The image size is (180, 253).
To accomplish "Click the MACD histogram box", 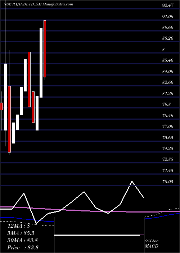I will [x=99, y=235].
